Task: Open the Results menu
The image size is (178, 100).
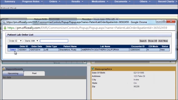Action: pos(77,2)
